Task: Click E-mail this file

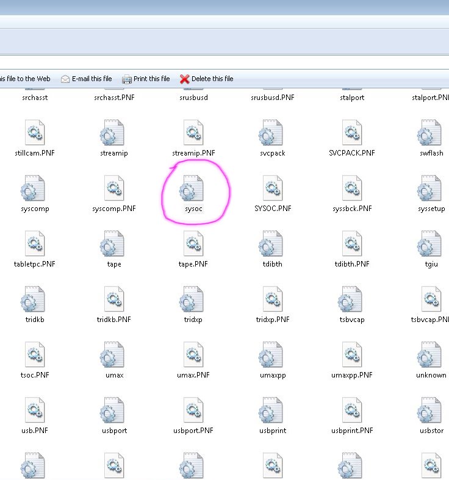Action: [x=87, y=79]
